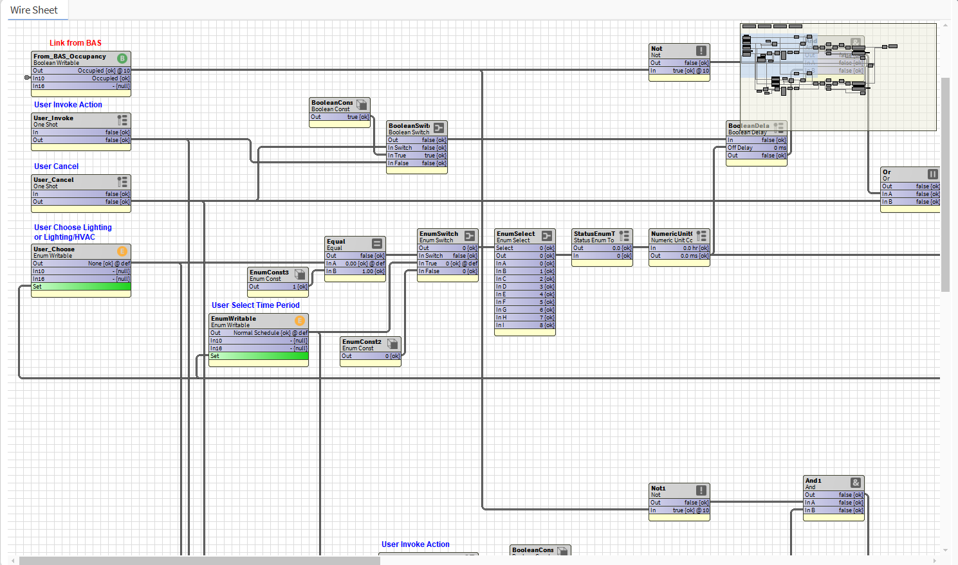Select the 'User Select Time Period' label

pyautogui.click(x=255, y=305)
